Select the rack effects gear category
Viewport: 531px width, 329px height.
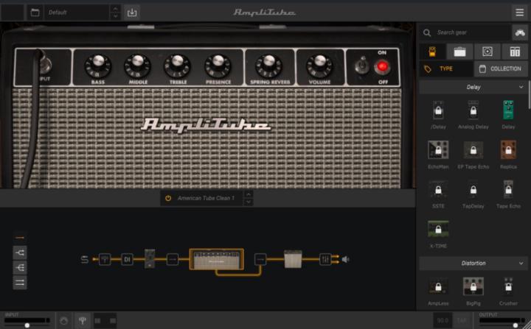(515, 51)
